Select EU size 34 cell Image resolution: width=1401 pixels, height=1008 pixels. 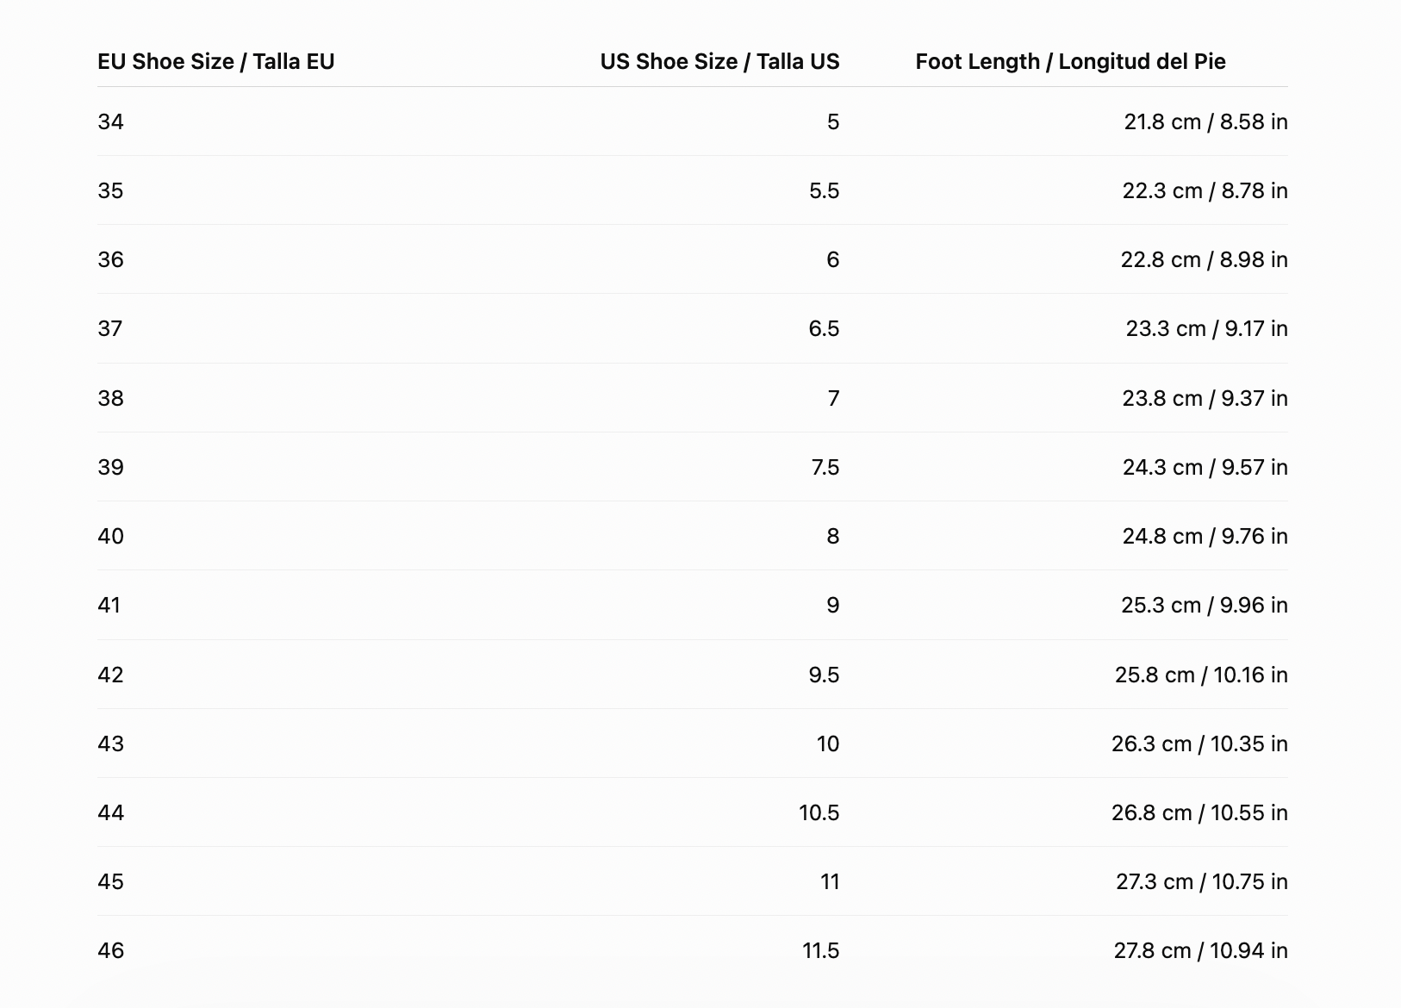tap(110, 121)
